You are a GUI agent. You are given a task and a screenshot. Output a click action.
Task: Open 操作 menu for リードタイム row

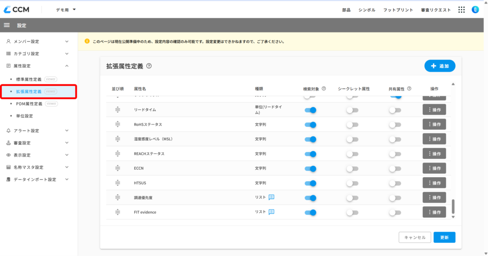[x=434, y=110]
